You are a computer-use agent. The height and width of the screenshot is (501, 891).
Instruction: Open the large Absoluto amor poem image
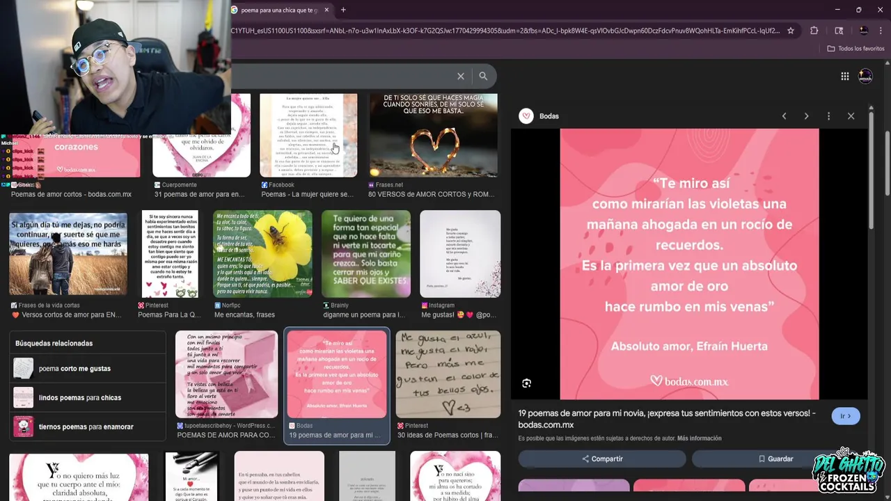coord(689,264)
